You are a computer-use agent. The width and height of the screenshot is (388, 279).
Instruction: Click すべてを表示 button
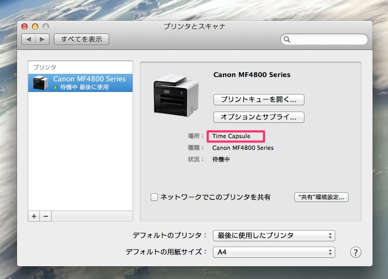coord(81,39)
